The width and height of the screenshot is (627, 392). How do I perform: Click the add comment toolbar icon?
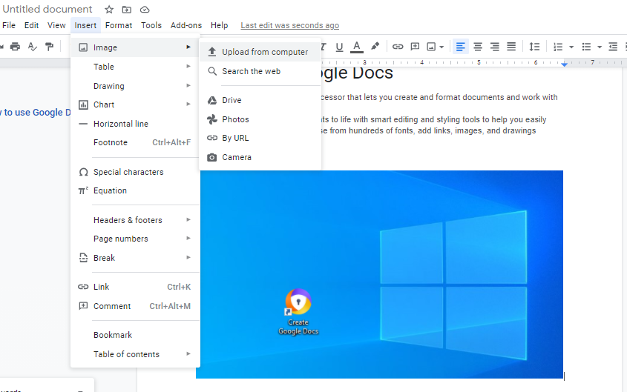[415, 47]
